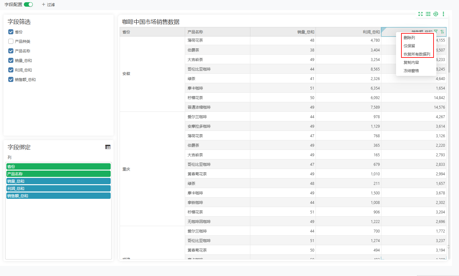This screenshot has width=459, height=276.
Task: Click profit value 7,589 cell
Action: point(348,107)
